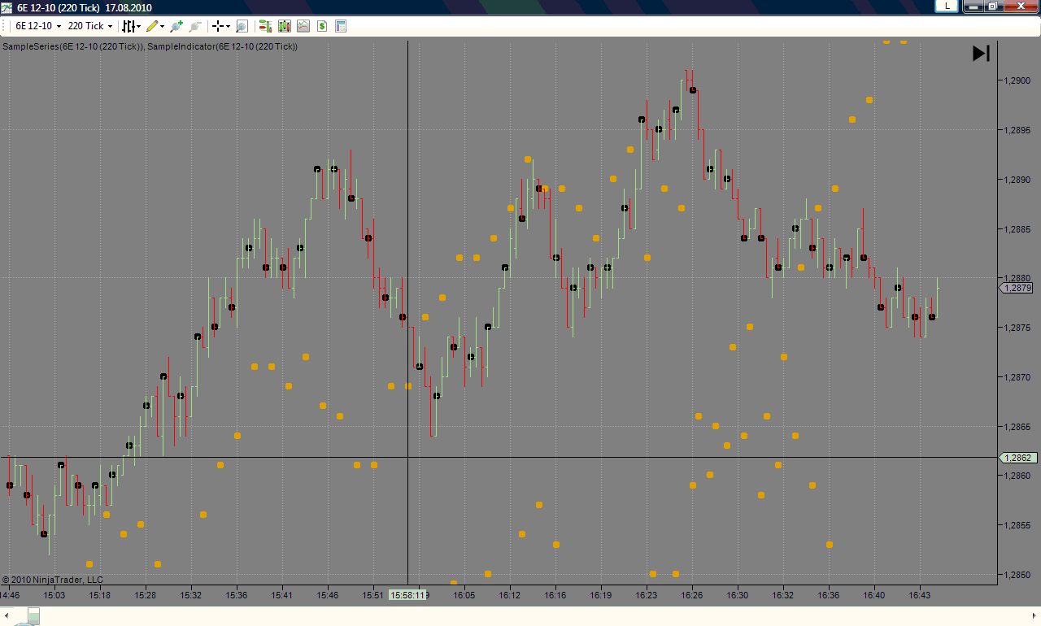This screenshot has width=1041, height=626.
Task: Click the 1,2875 price axis label
Action: click(1017, 328)
